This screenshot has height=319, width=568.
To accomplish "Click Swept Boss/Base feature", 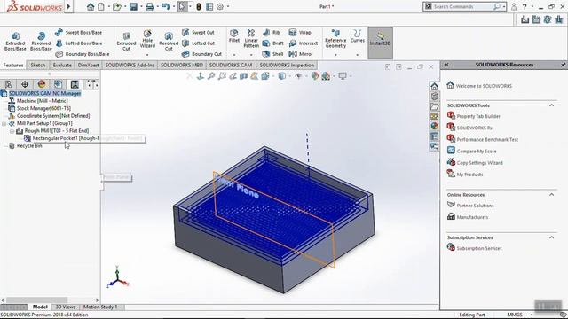I will 79,33.
